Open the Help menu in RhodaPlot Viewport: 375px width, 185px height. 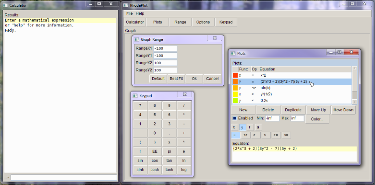click(x=140, y=13)
